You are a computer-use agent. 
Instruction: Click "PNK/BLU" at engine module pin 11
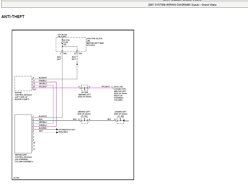point(43,81)
